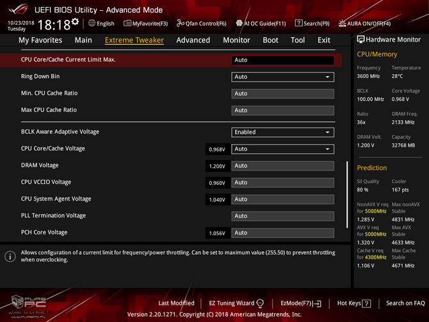
Task: Click the 80 % Sil Quality value
Action: point(362,189)
